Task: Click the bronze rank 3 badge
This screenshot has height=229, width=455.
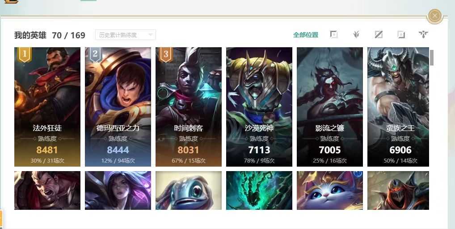Action: pyautogui.click(x=166, y=54)
